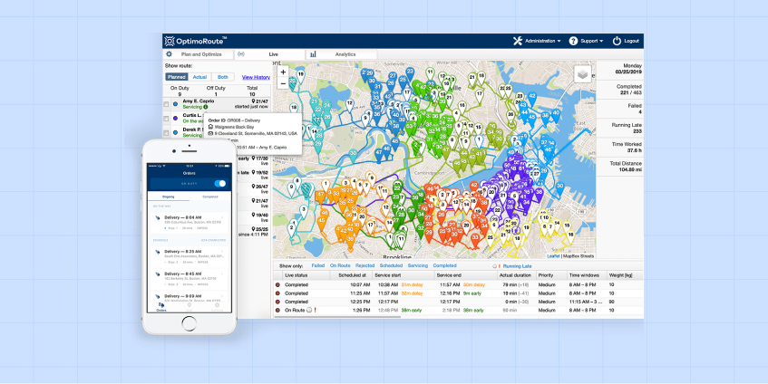Click map pin 30 near the river
768x384 pixels.
(353, 156)
